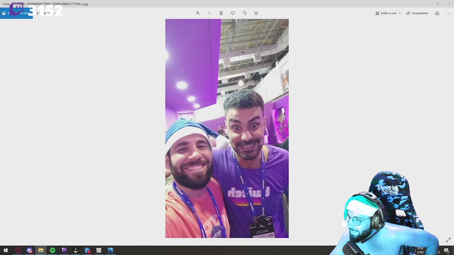Zoom in on the photo
Viewport: 454px width, 255px height.
(198, 13)
